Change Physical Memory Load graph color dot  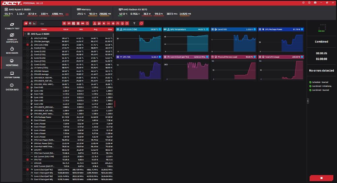tap(254, 57)
